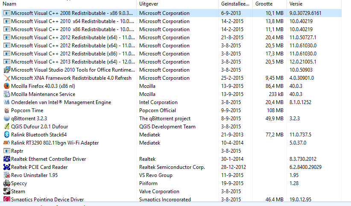Click publisher Valve Corporation
Screen dimensions: 351x206
159,191
